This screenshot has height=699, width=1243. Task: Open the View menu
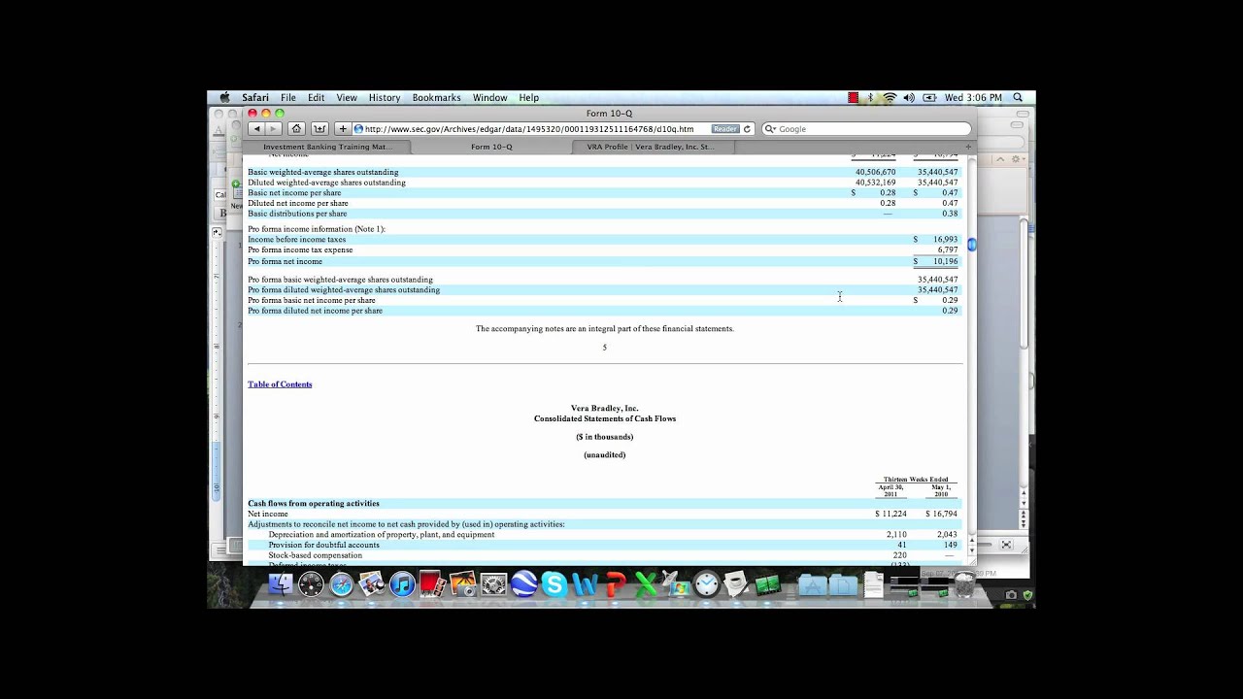pyautogui.click(x=347, y=97)
